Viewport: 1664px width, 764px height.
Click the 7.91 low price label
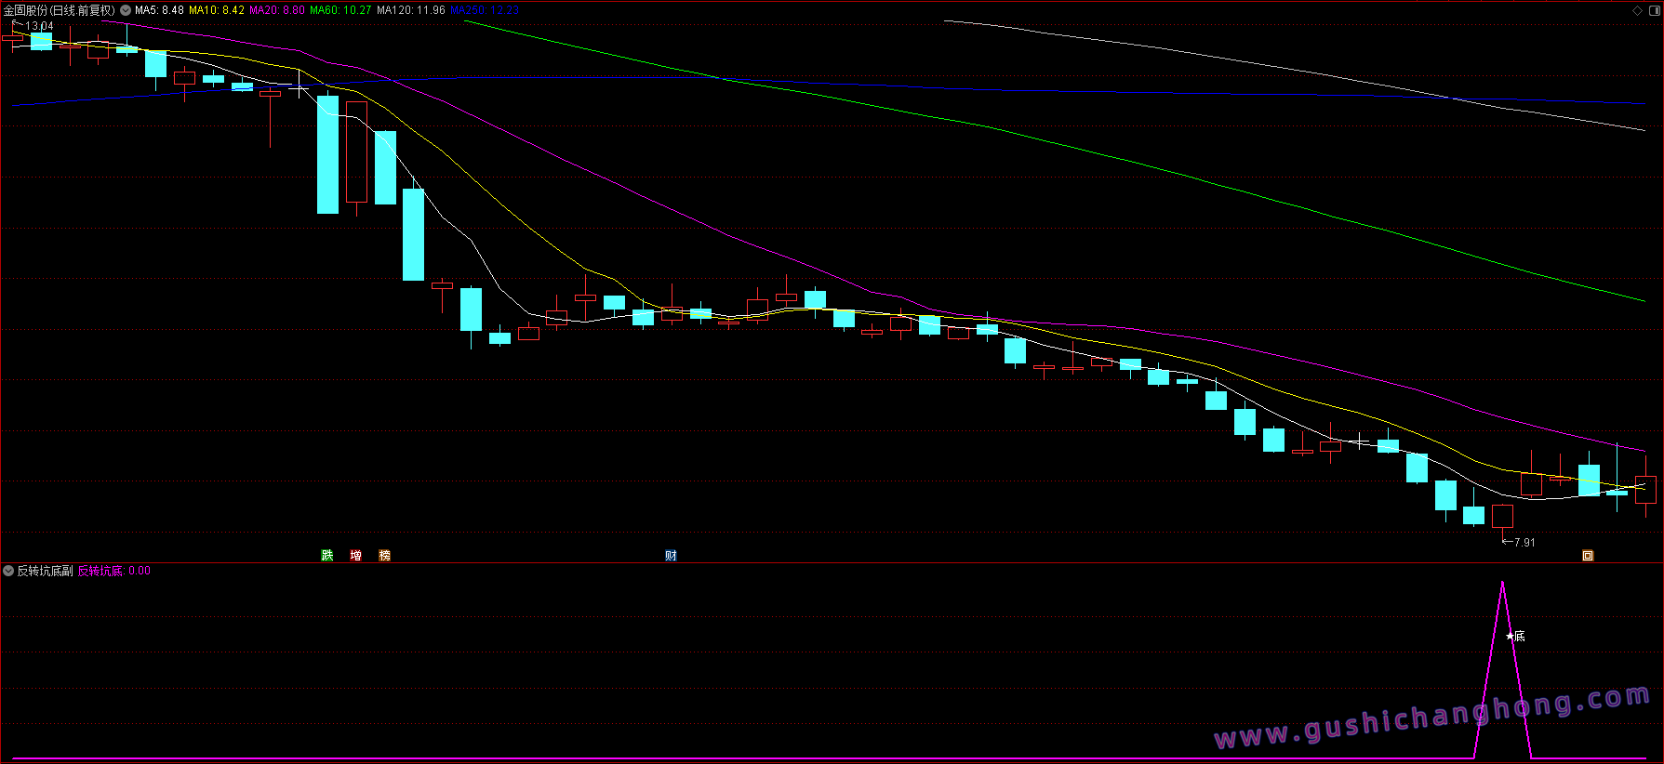click(x=1524, y=543)
